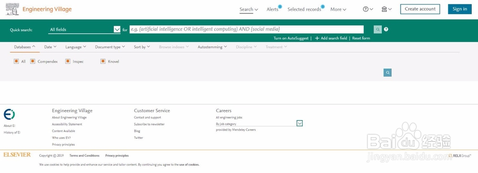Click the plus icon for Add search field
Image resolution: width=478 pixels, height=173 pixels.
(x=317, y=38)
